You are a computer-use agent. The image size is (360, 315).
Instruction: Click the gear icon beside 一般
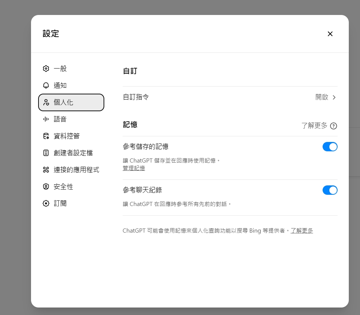pyautogui.click(x=46, y=69)
